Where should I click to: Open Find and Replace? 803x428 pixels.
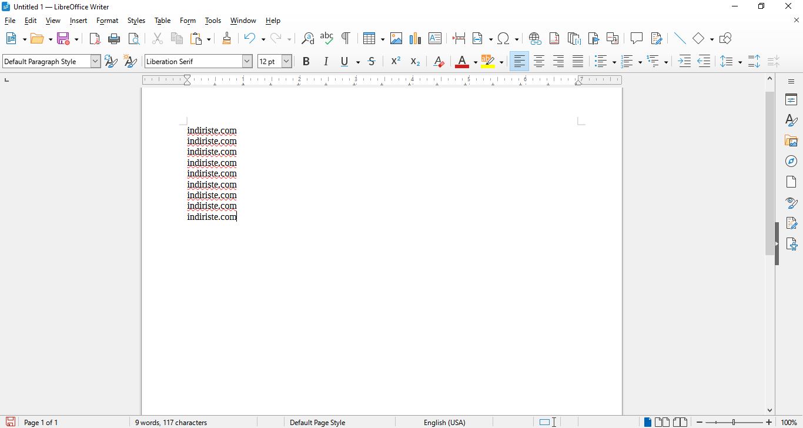(x=307, y=39)
